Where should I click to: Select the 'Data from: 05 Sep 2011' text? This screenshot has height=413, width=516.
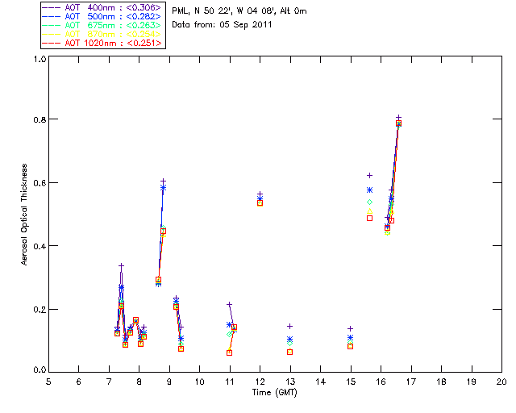(222, 25)
